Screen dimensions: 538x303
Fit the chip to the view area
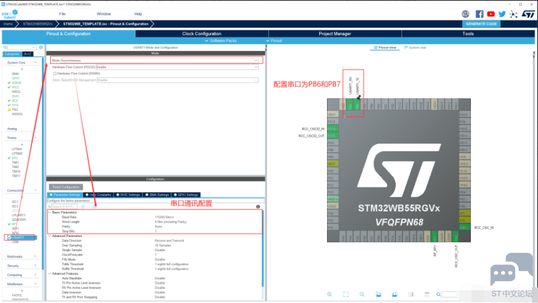coord(346,295)
